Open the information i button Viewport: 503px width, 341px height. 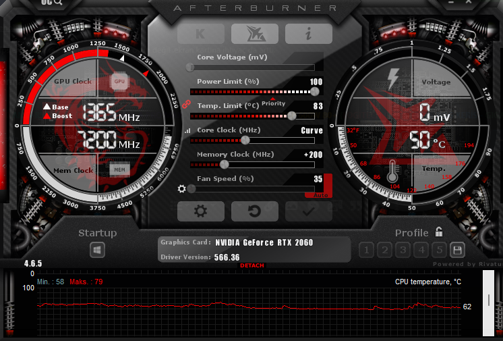pyautogui.click(x=309, y=34)
